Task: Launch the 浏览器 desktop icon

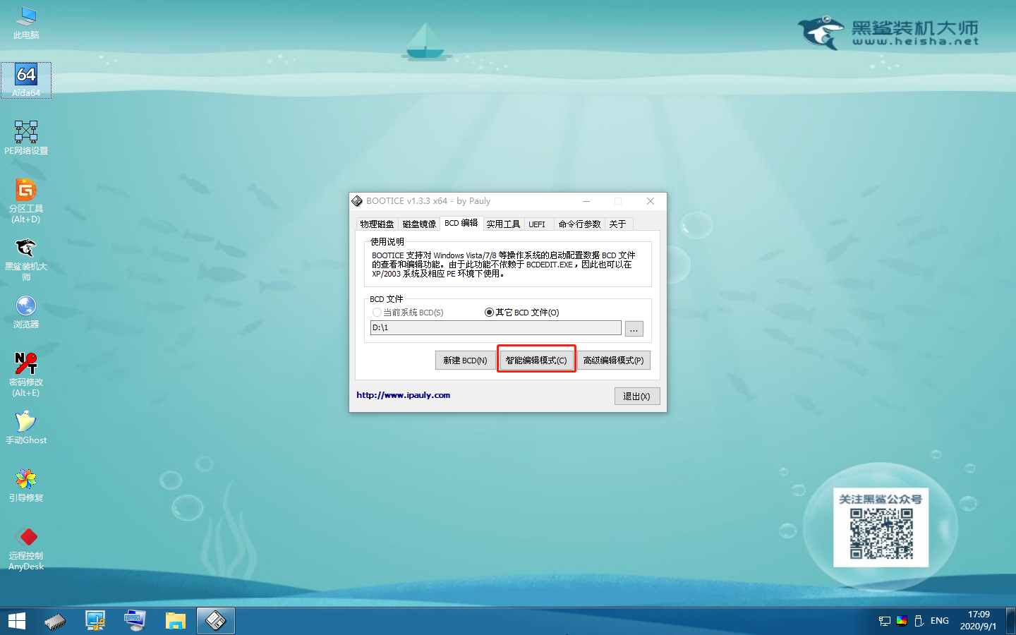Action: point(26,312)
